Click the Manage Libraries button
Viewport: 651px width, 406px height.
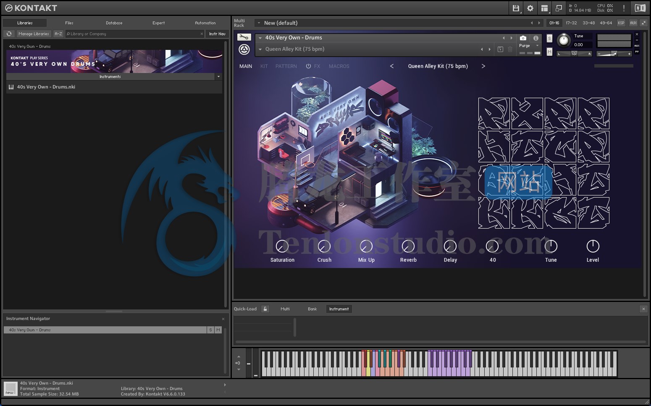coord(34,34)
